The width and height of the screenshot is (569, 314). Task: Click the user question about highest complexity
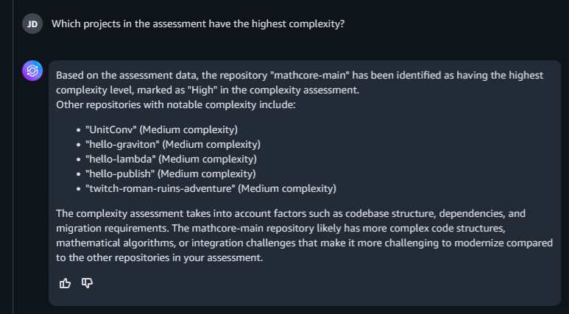[197, 24]
